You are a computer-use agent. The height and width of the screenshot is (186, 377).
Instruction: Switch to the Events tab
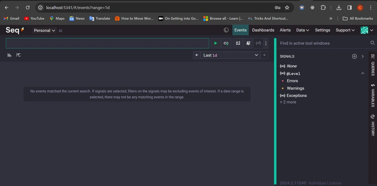tap(240, 30)
